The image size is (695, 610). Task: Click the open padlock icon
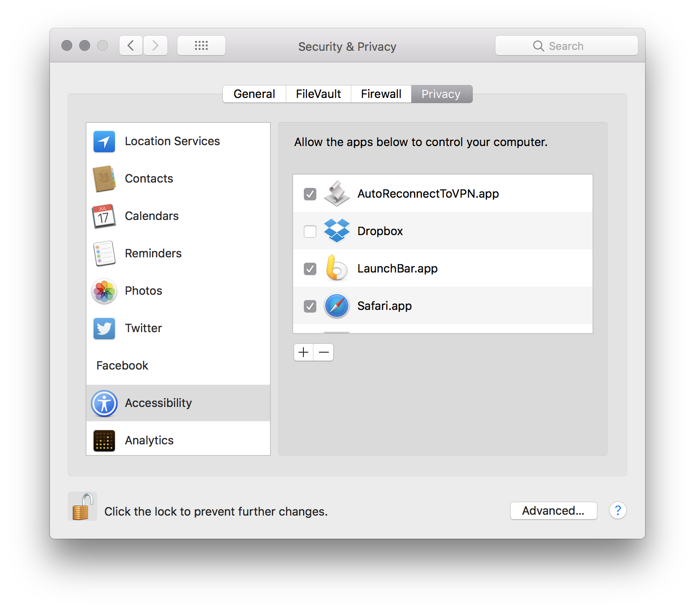point(82,506)
